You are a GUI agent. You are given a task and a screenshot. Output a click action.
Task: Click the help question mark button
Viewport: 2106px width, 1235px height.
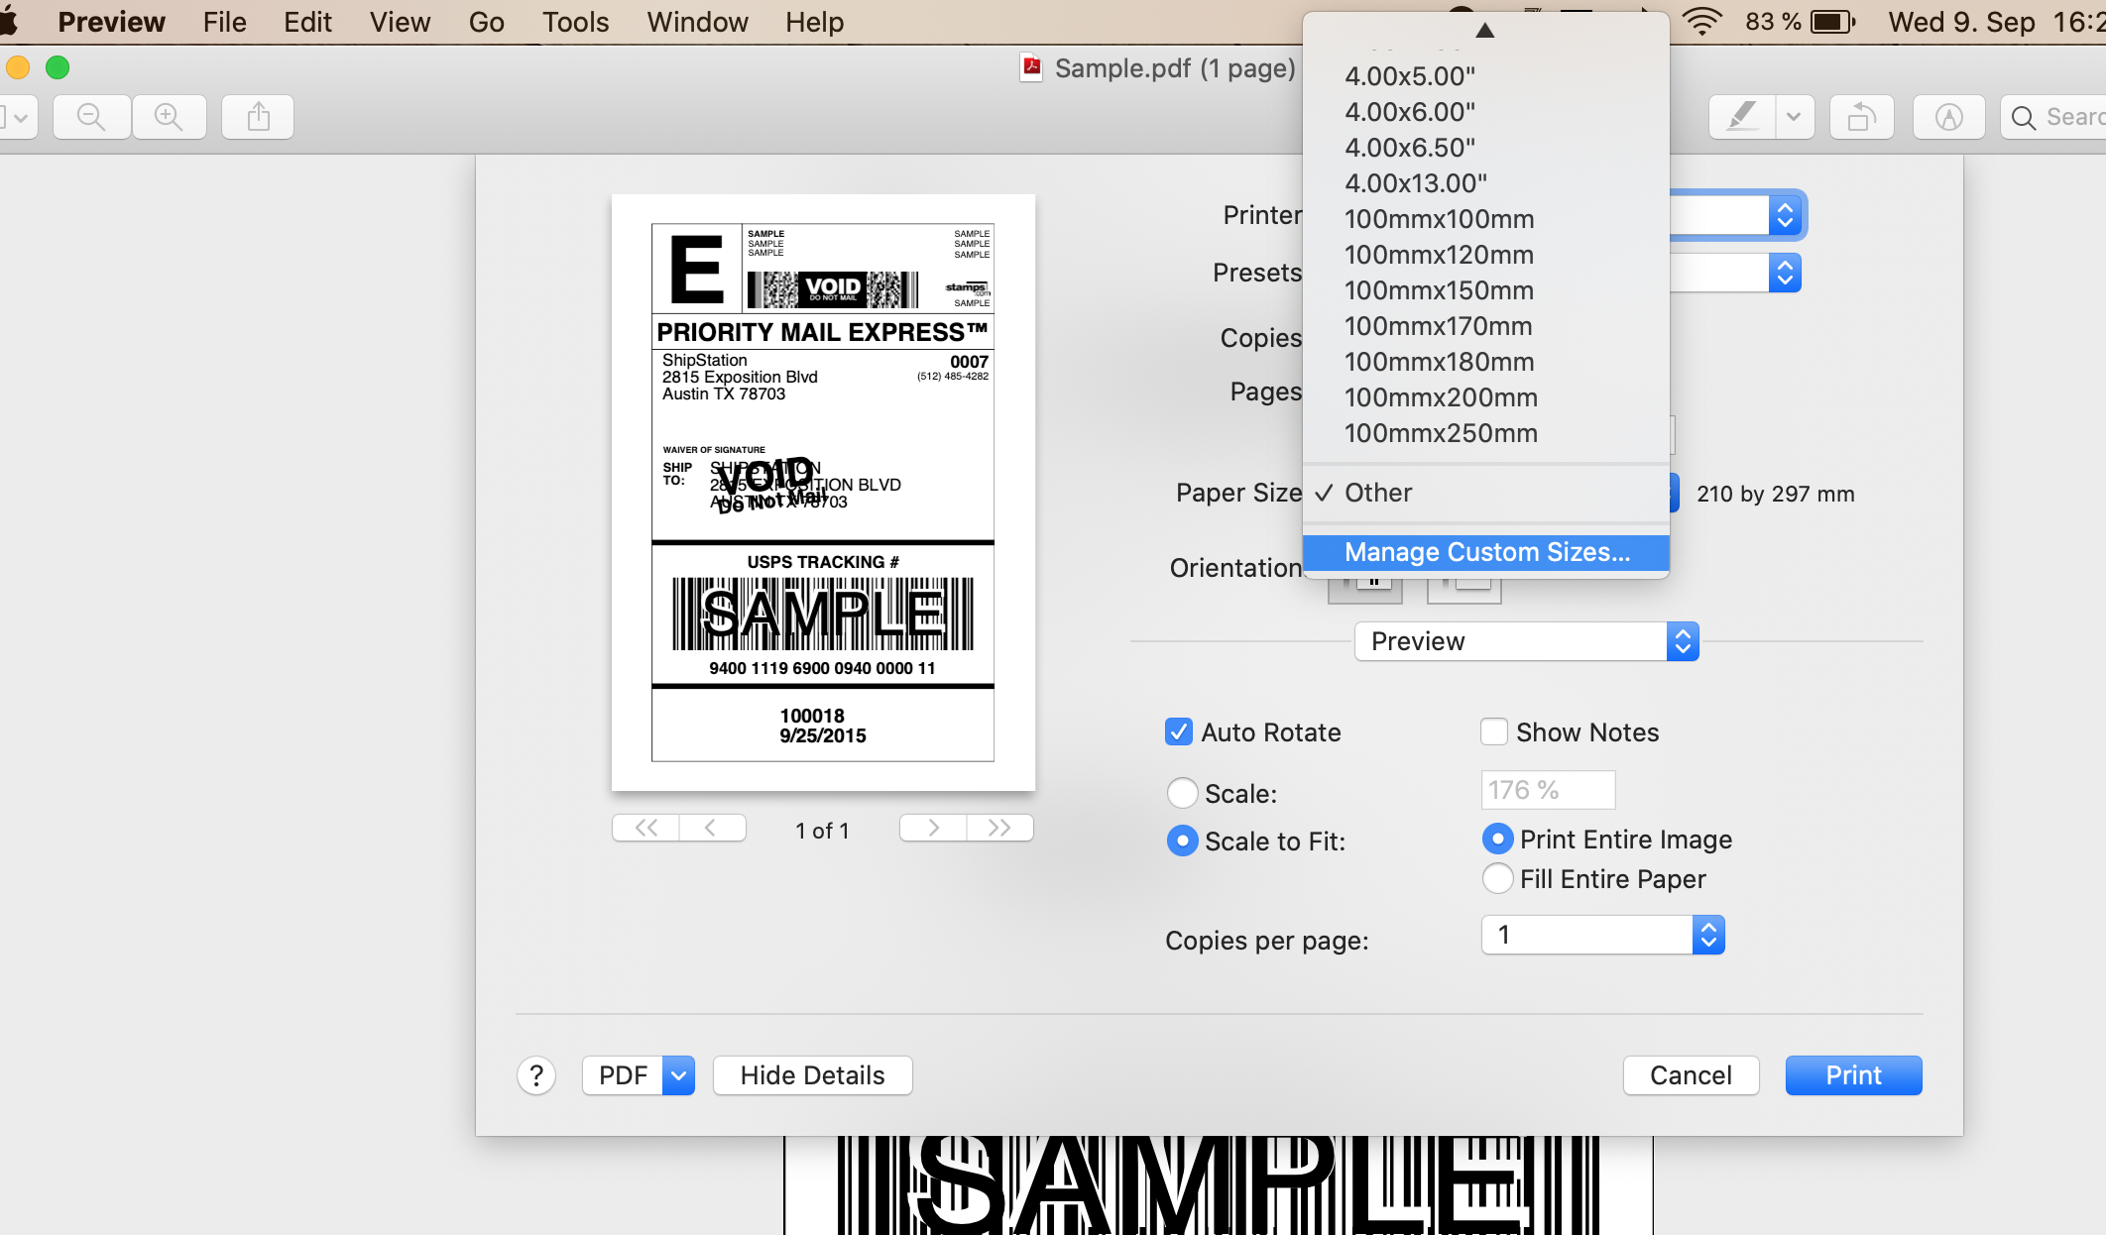(536, 1075)
